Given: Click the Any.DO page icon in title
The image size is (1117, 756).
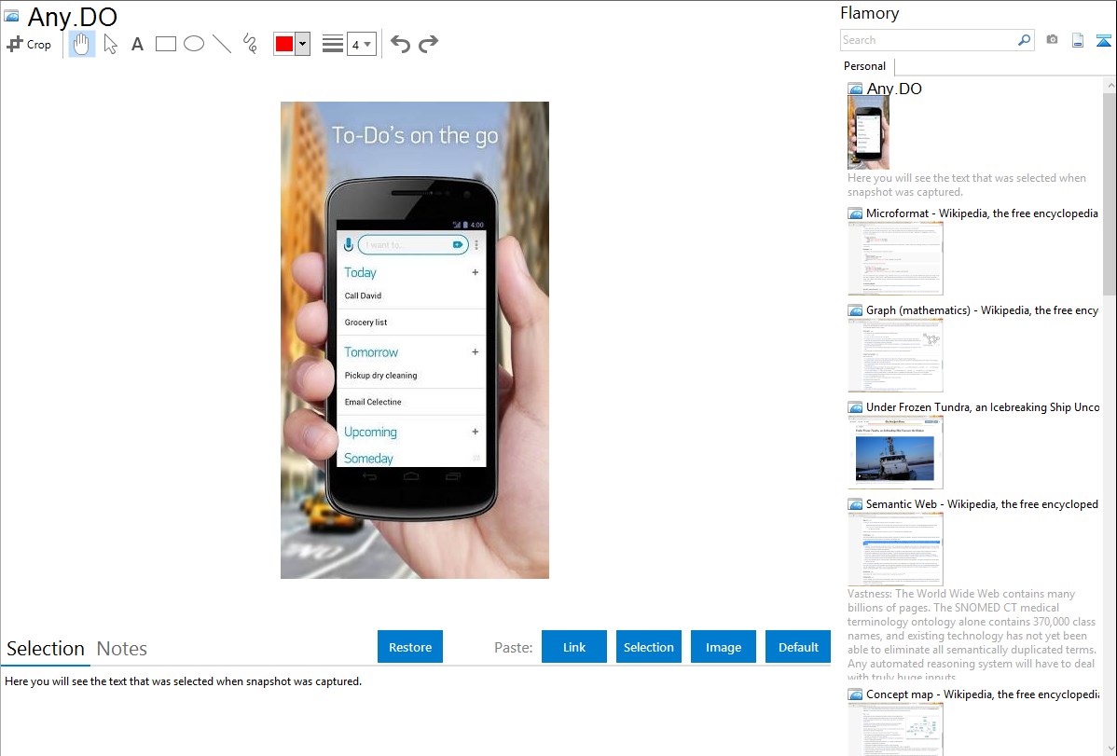Looking at the screenshot, I should 11,16.
